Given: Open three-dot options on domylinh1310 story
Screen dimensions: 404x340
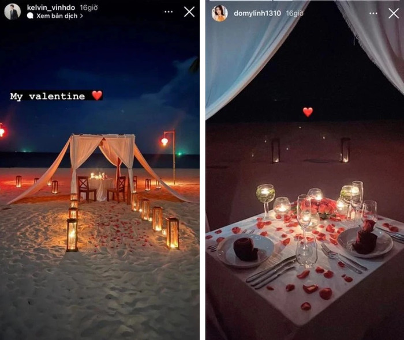Looking at the screenshot, I should coord(373,13).
